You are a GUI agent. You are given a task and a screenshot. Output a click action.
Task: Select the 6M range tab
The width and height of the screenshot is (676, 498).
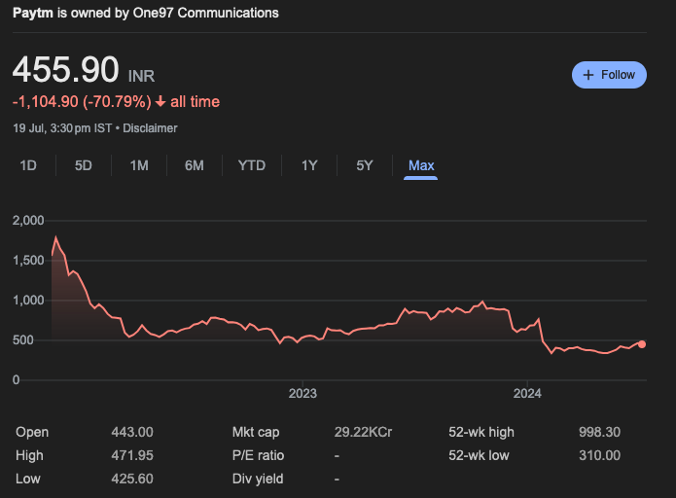click(x=195, y=165)
